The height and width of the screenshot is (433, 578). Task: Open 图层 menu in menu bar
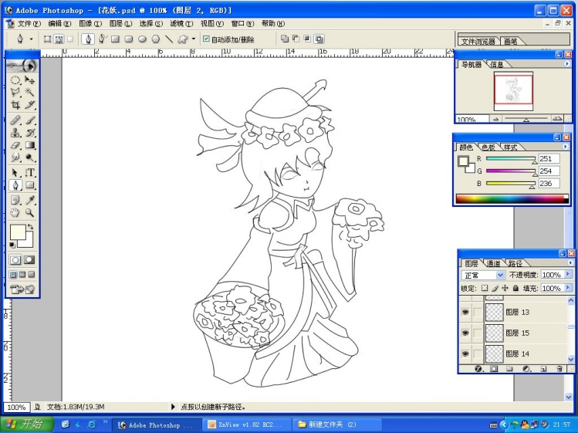tap(120, 24)
